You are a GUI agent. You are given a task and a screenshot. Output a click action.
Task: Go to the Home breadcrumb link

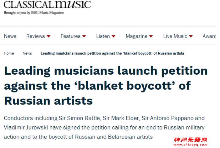pyautogui.click(x=9, y=53)
